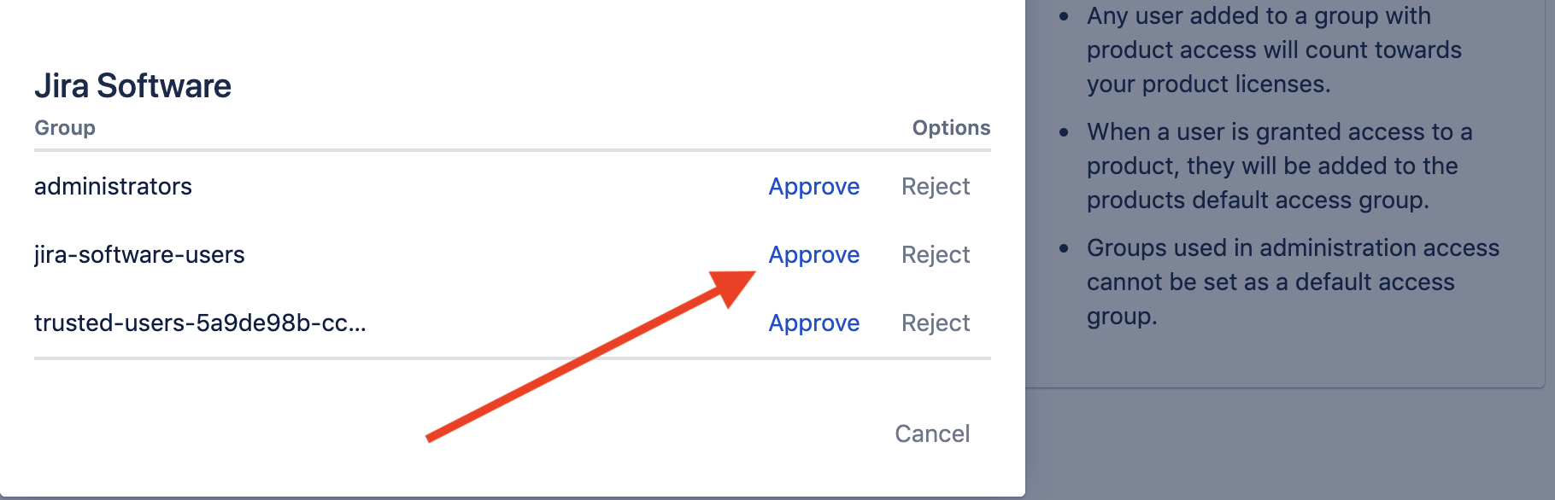Approve the jira-software-users group
1555x500 pixels.
point(813,254)
